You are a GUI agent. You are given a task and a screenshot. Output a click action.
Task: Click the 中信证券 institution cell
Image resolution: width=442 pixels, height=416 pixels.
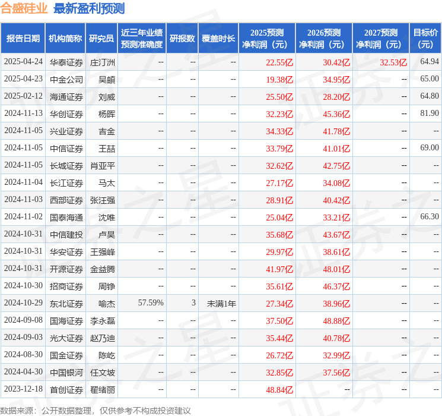(x=66, y=148)
